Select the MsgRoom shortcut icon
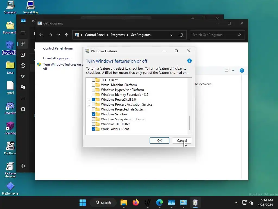The image size is (278, 209). point(10,148)
